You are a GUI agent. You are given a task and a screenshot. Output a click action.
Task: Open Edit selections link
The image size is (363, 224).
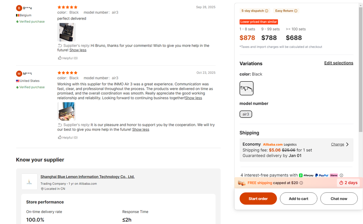point(338,63)
